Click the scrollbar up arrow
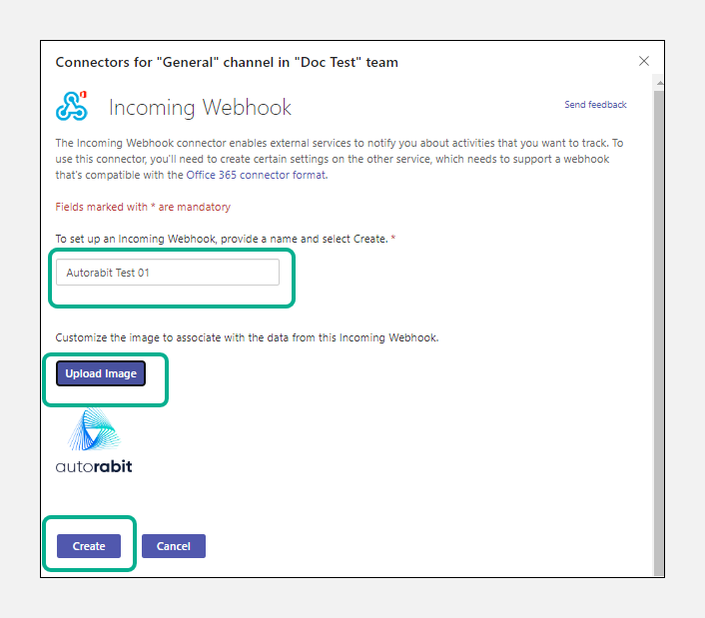705x618 pixels. [x=659, y=83]
